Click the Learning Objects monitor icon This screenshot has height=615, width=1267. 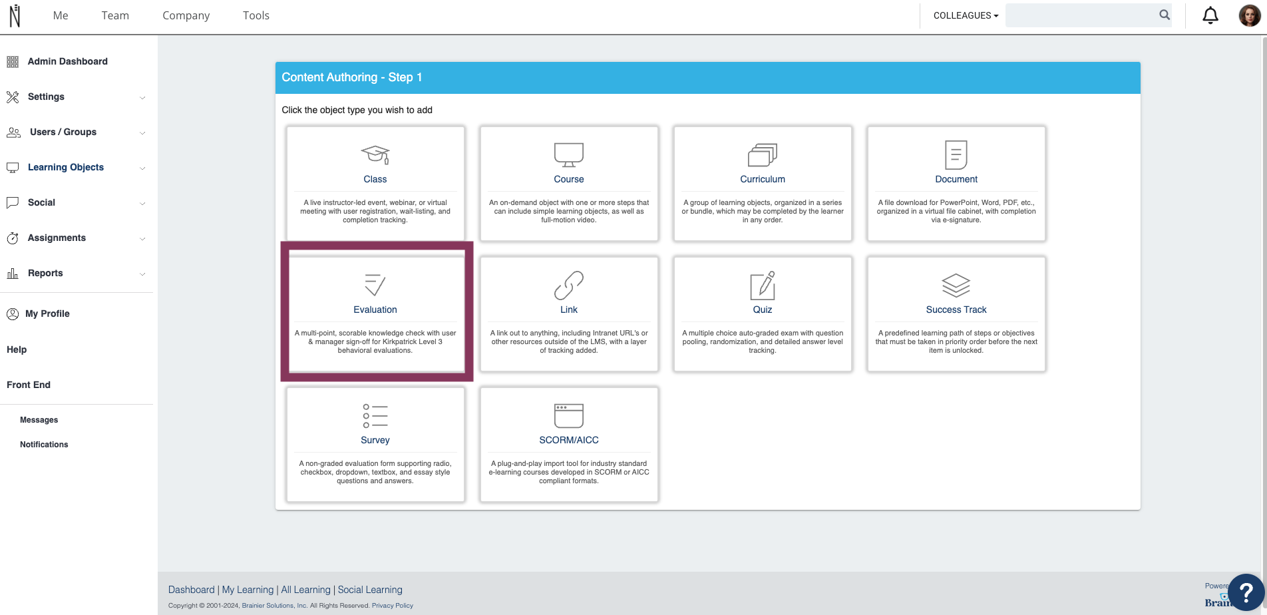tap(13, 168)
